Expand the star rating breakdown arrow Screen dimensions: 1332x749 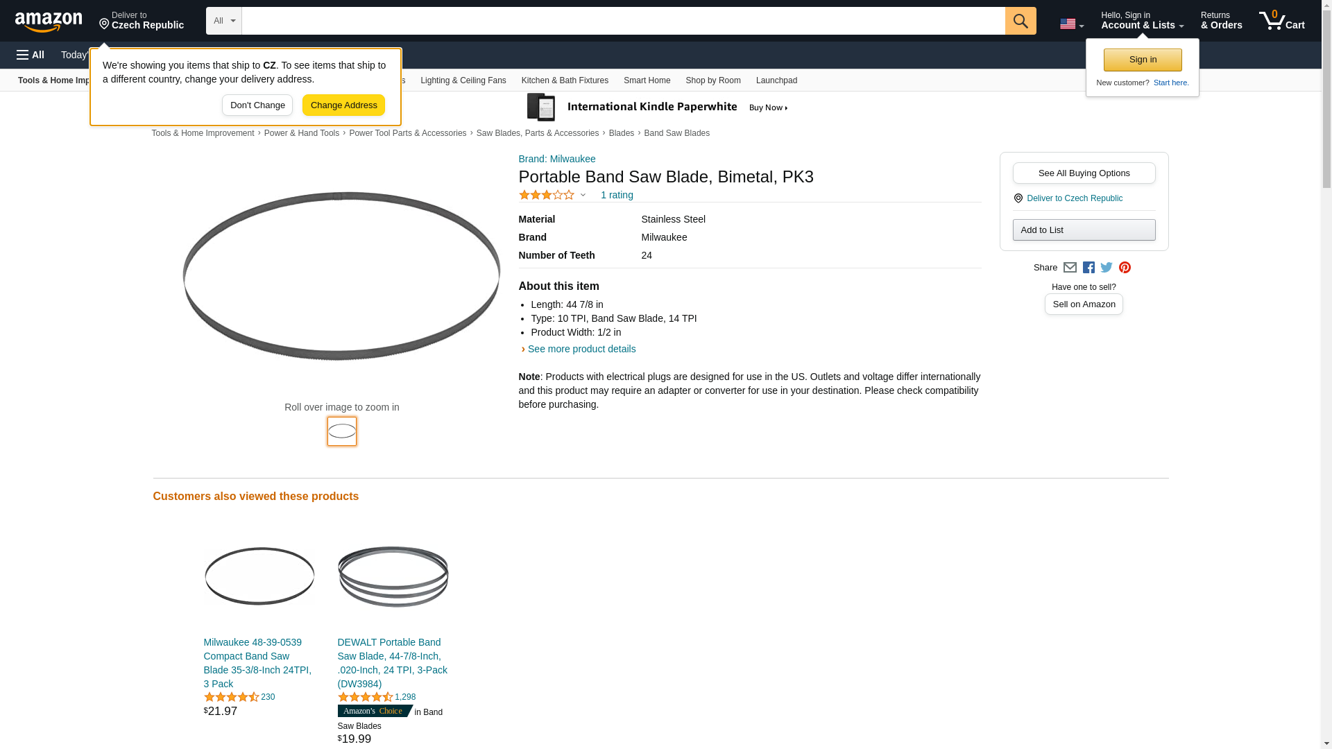[583, 195]
